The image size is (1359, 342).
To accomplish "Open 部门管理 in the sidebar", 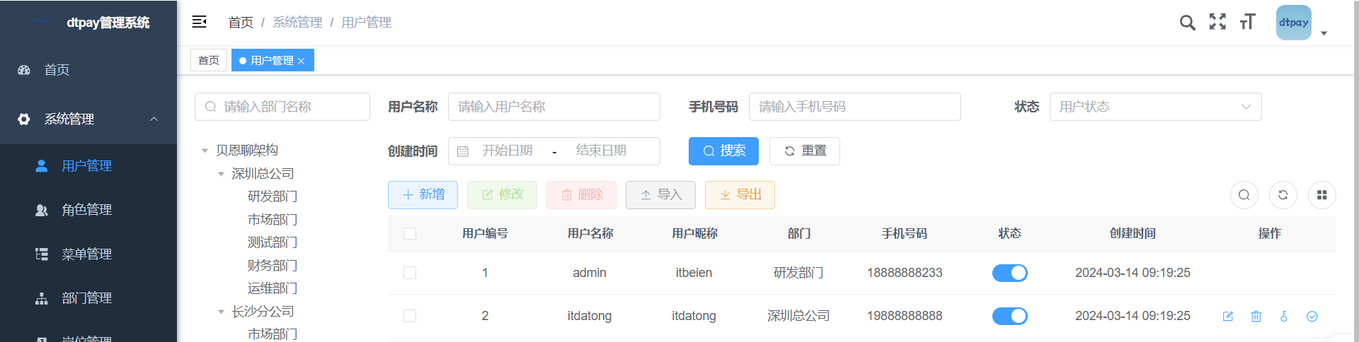I will pos(88,298).
